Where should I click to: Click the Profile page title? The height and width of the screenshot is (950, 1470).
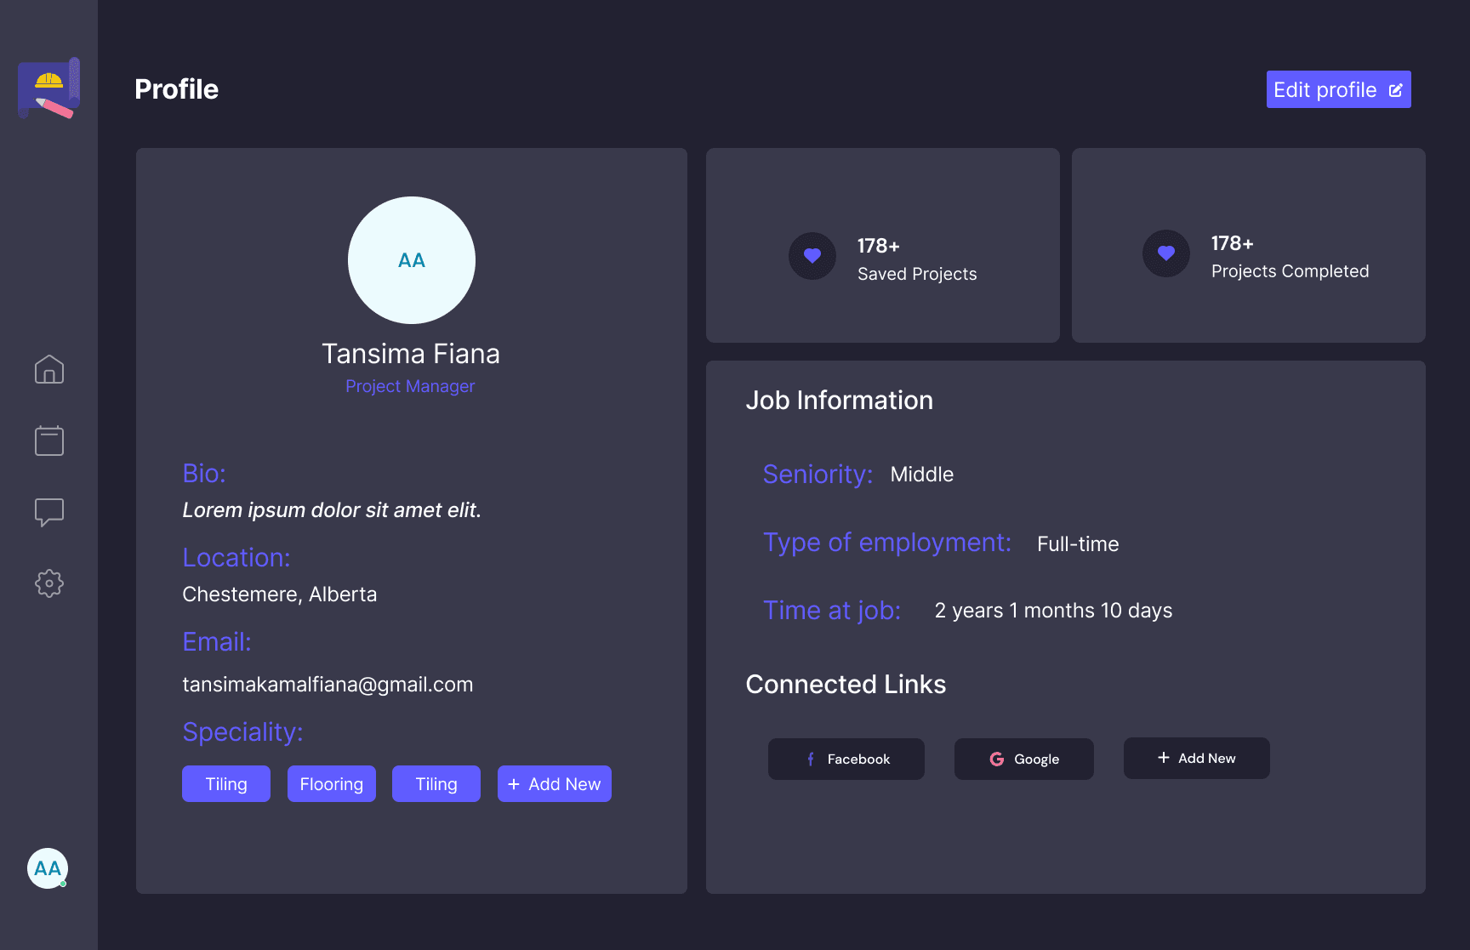(177, 89)
